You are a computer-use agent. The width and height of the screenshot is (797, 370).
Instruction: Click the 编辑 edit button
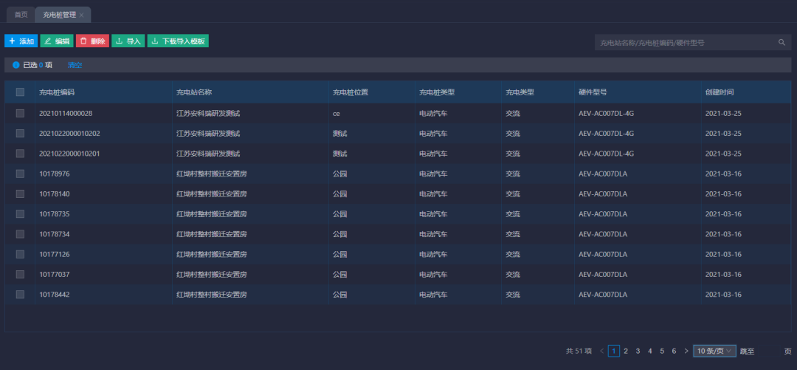pyautogui.click(x=57, y=41)
